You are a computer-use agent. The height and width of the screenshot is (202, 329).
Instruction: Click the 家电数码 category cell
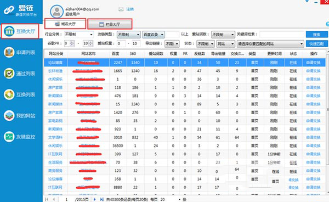click(x=55, y=121)
